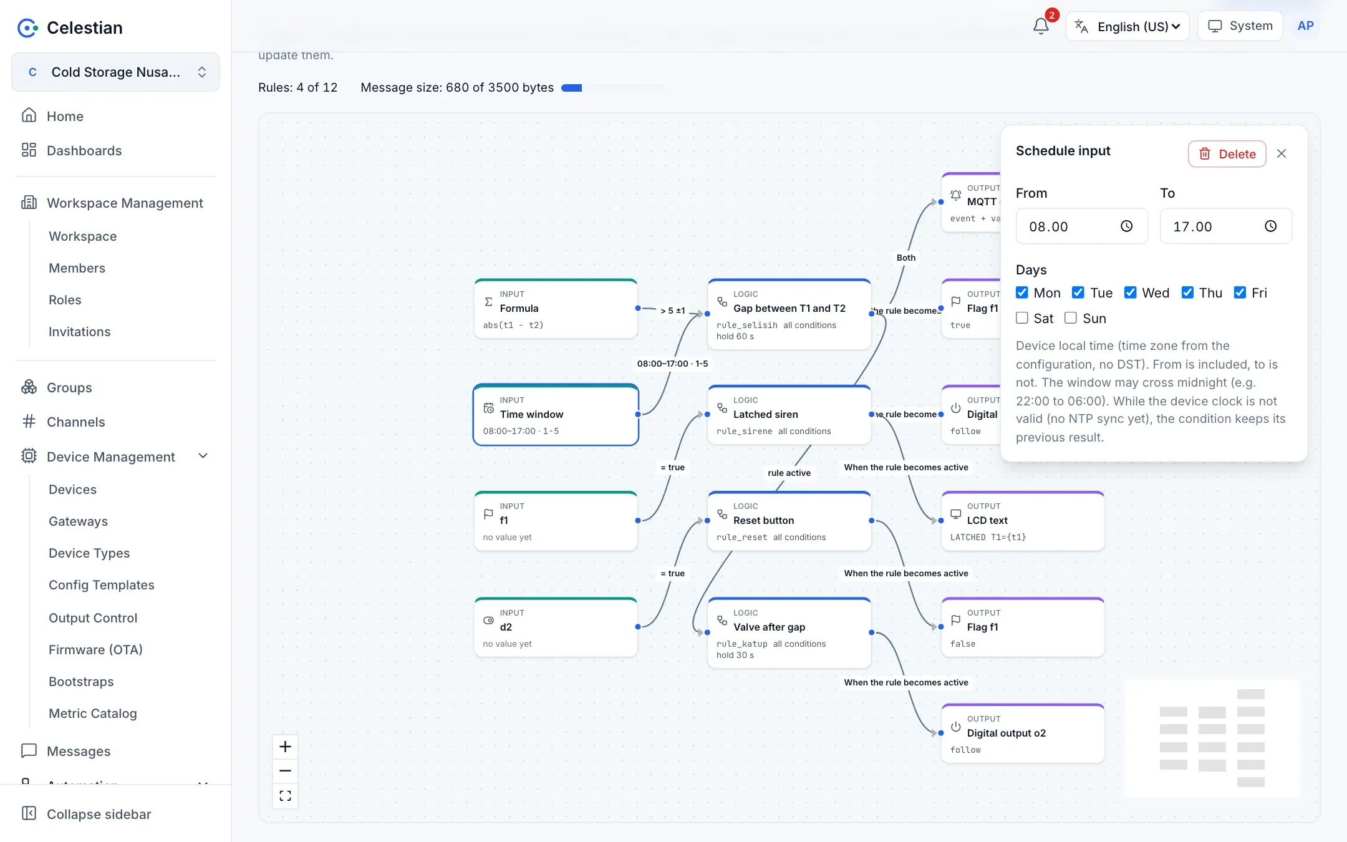Open Config Templates page
This screenshot has width=1347, height=842.
click(x=102, y=584)
